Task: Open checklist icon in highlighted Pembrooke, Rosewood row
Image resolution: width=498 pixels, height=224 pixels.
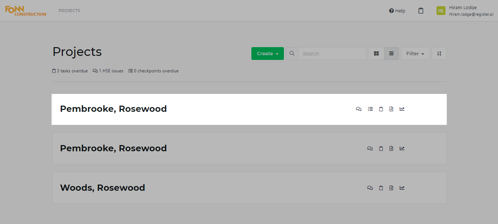Action: 370,109
